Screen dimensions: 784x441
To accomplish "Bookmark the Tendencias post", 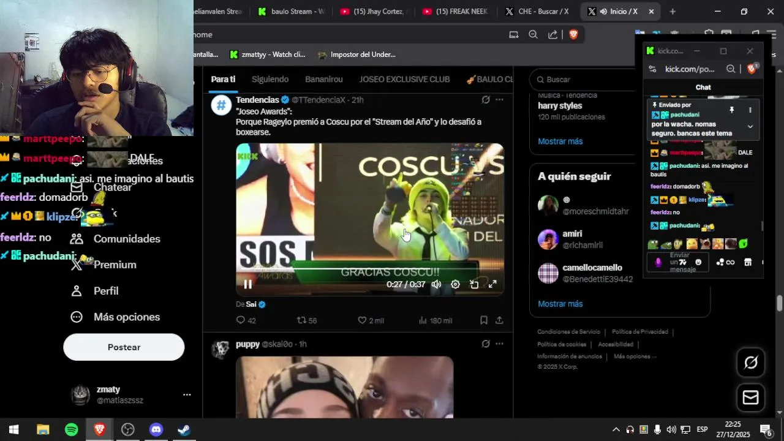I will click(484, 320).
